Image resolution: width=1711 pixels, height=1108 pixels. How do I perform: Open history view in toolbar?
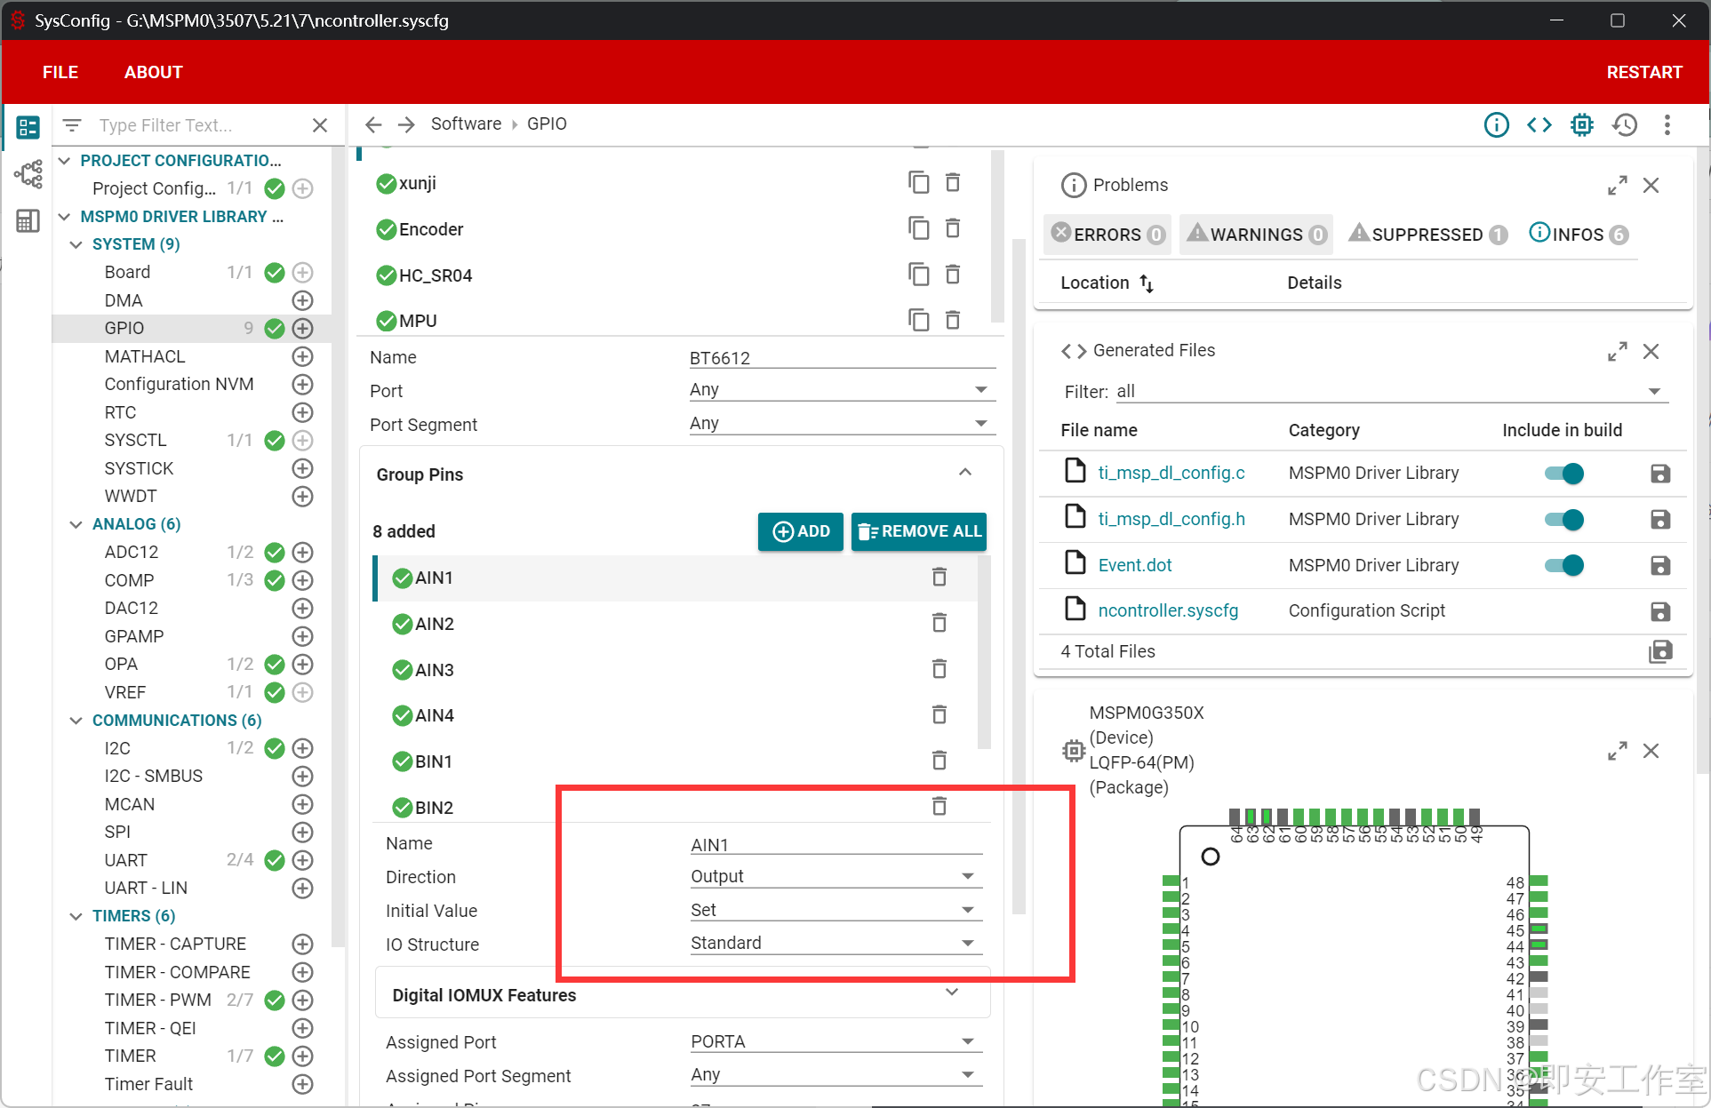pos(1625,125)
